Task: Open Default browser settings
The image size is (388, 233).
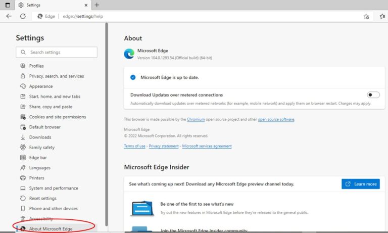Action: (x=45, y=127)
